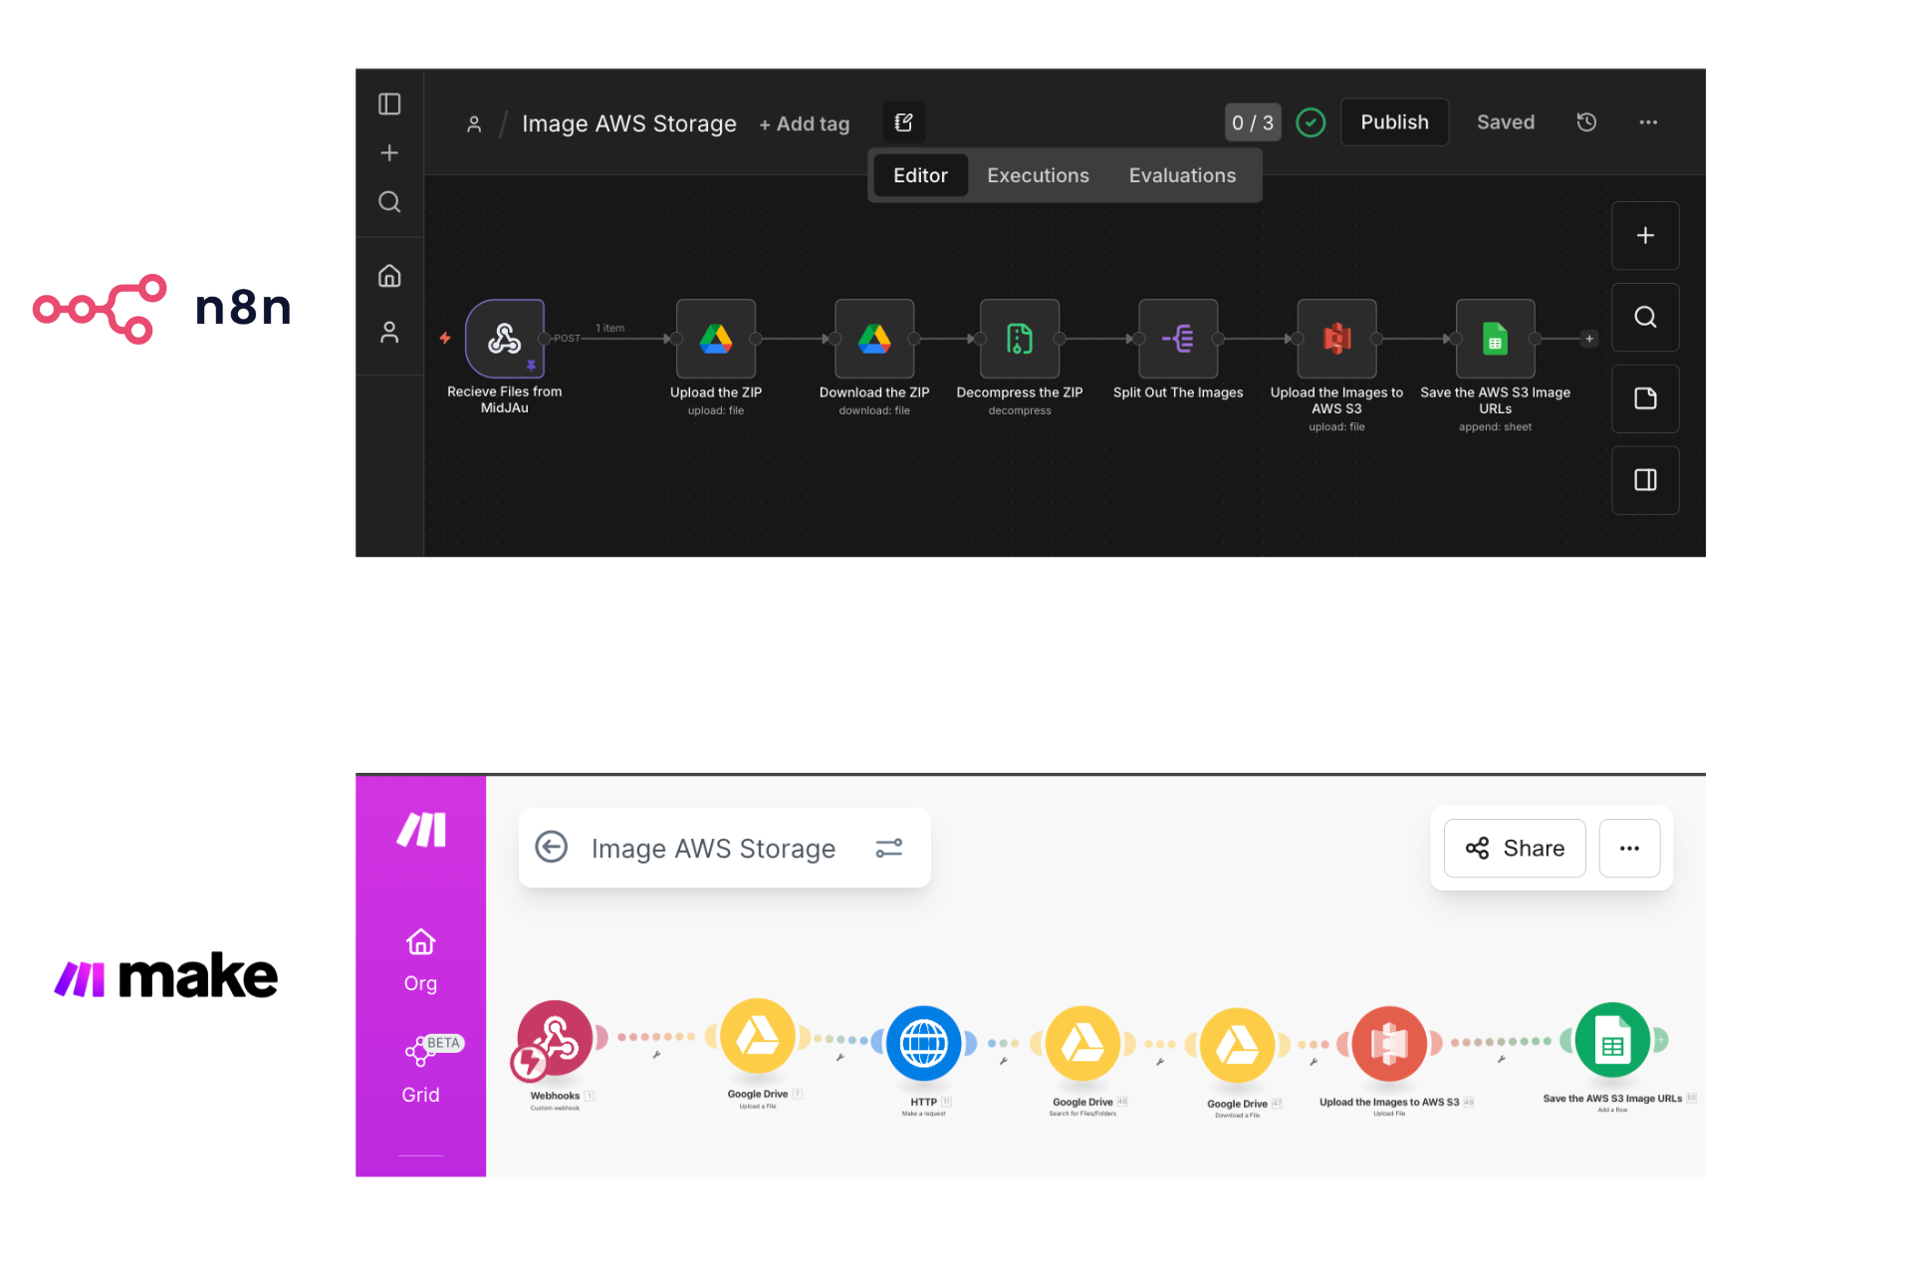Click the green checkmark workflow status toggle
The width and height of the screenshot is (1912, 1275).
click(x=1311, y=122)
